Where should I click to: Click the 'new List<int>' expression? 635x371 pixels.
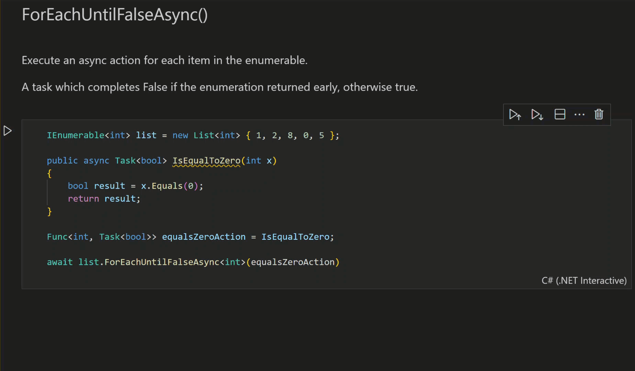point(206,135)
